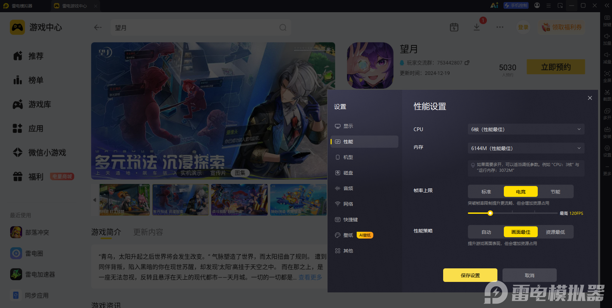
Task: Open 同步应用 from the recently used list
Action: point(29,295)
